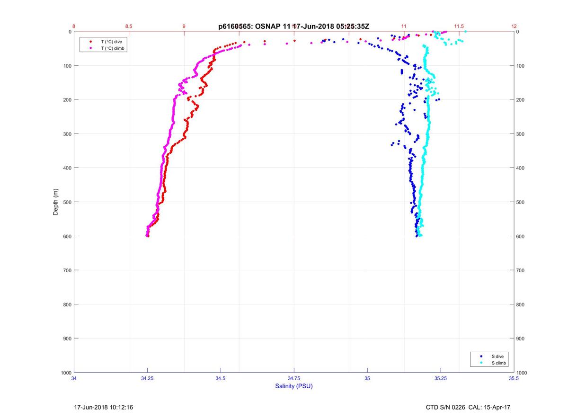Click the plot title 'p6160565: OSNAP 11'
The width and height of the screenshot is (568, 419).
(x=254, y=27)
